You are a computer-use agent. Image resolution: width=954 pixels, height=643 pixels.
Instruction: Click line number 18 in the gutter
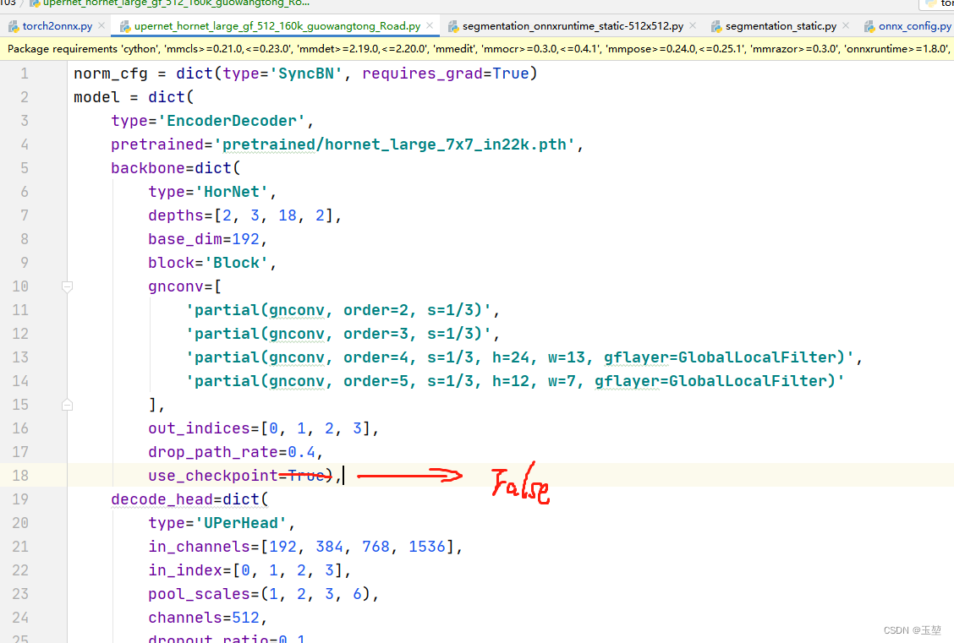(20, 475)
